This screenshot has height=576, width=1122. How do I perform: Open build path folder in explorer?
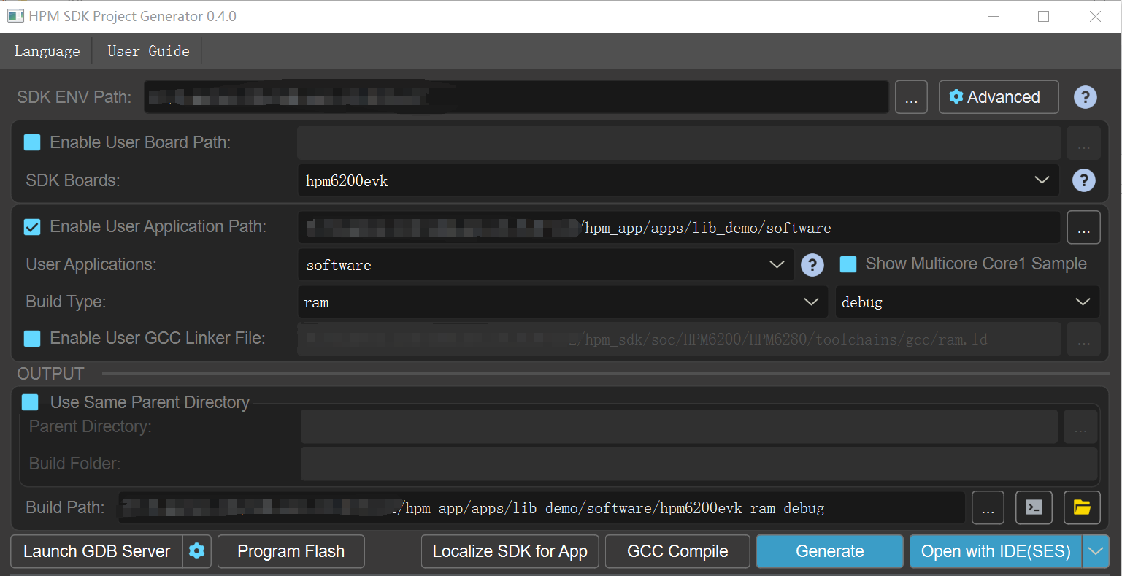pos(1082,507)
